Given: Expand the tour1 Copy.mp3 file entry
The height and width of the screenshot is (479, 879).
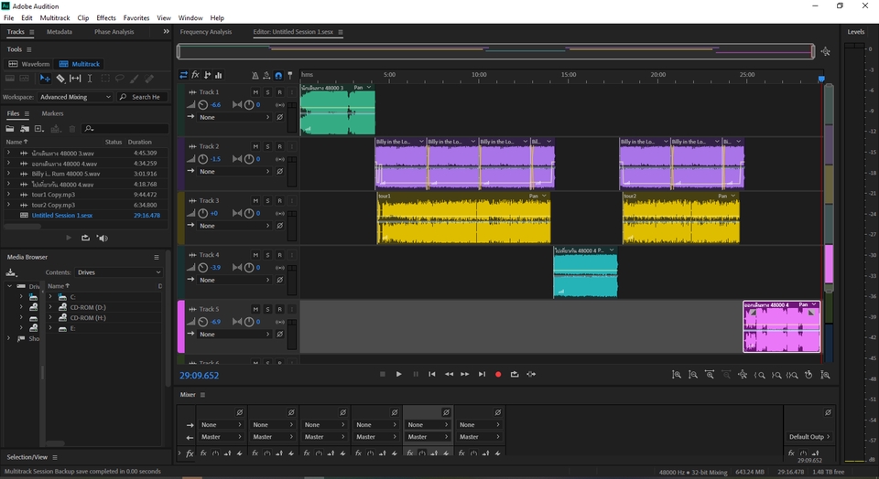Looking at the screenshot, I should coord(9,194).
